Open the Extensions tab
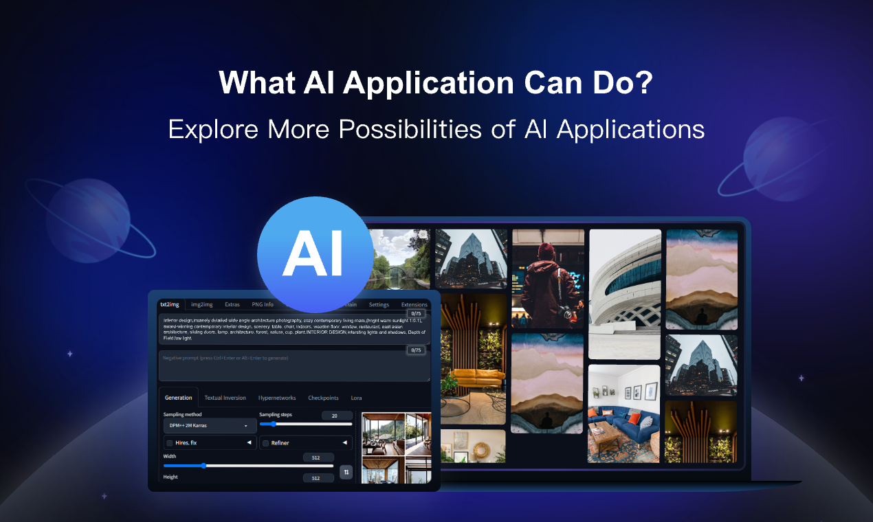This screenshot has height=522, width=873. point(415,304)
